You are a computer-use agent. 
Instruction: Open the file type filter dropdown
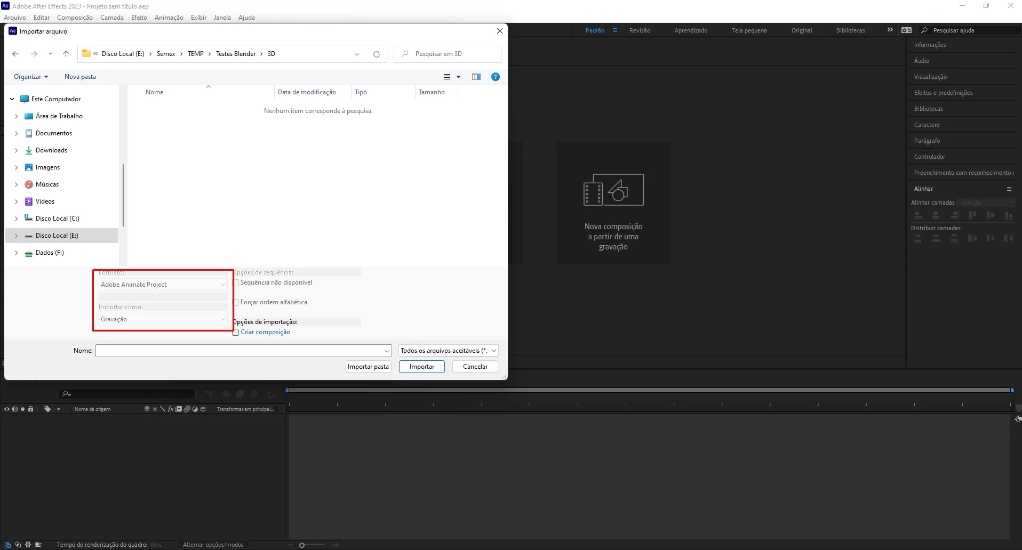click(x=448, y=351)
